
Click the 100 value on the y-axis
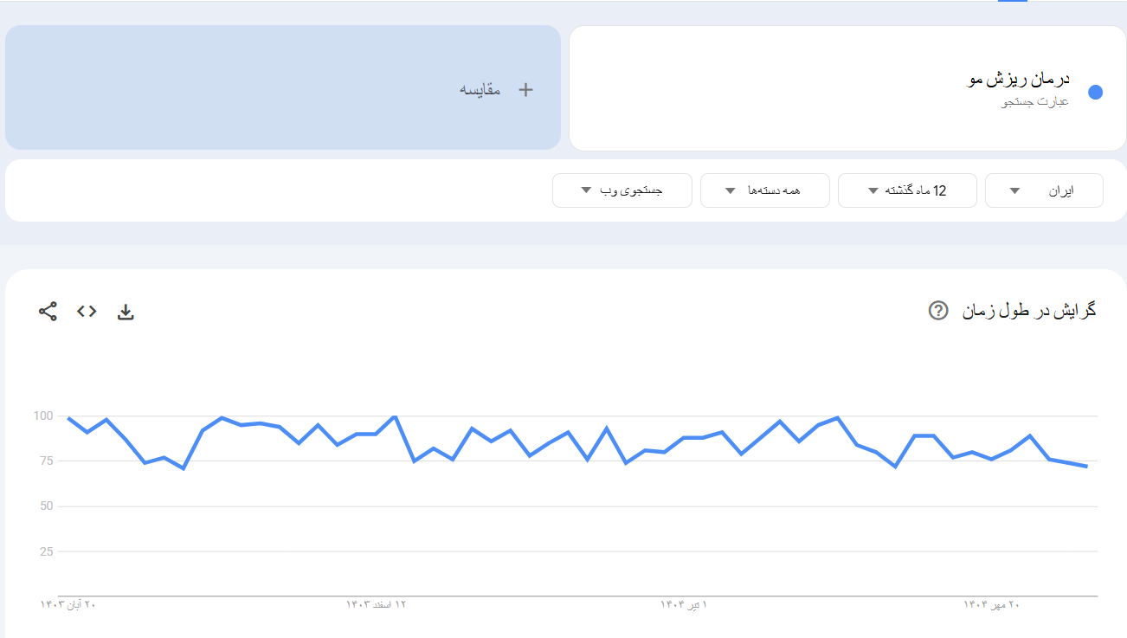(43, 416)
